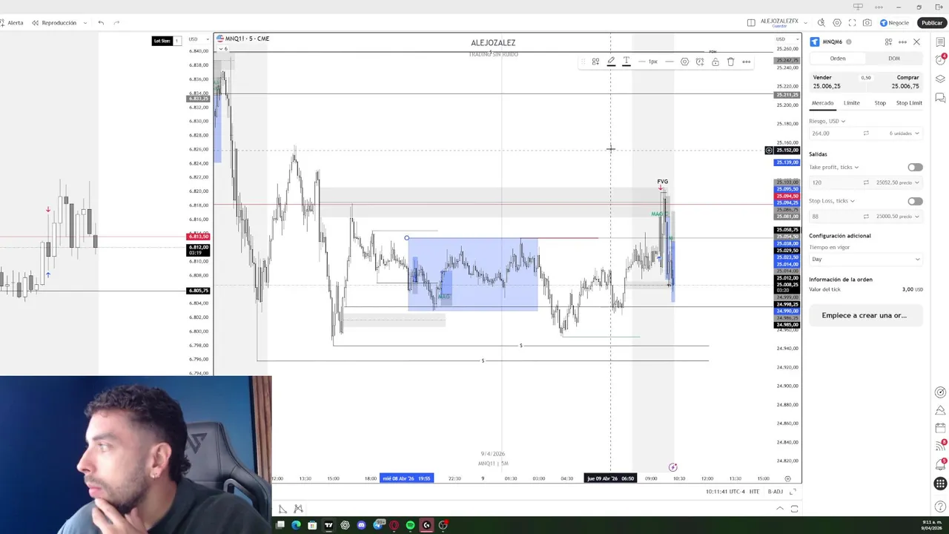Start bar Reproducción (replay) mode
Screen dimensions: 949x534
tap(54, 23)
